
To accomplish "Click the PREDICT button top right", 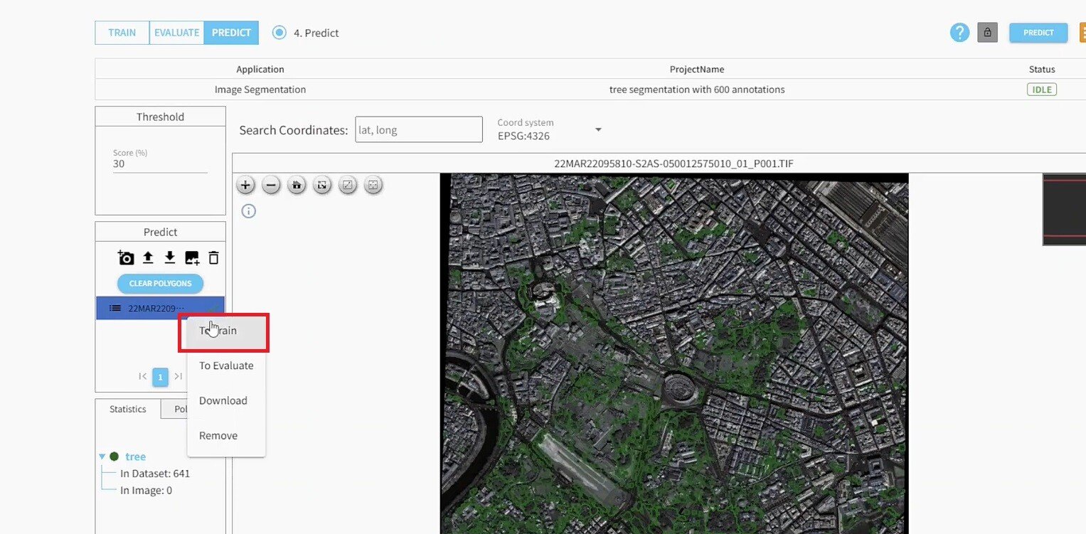I will click(1038, 32).
